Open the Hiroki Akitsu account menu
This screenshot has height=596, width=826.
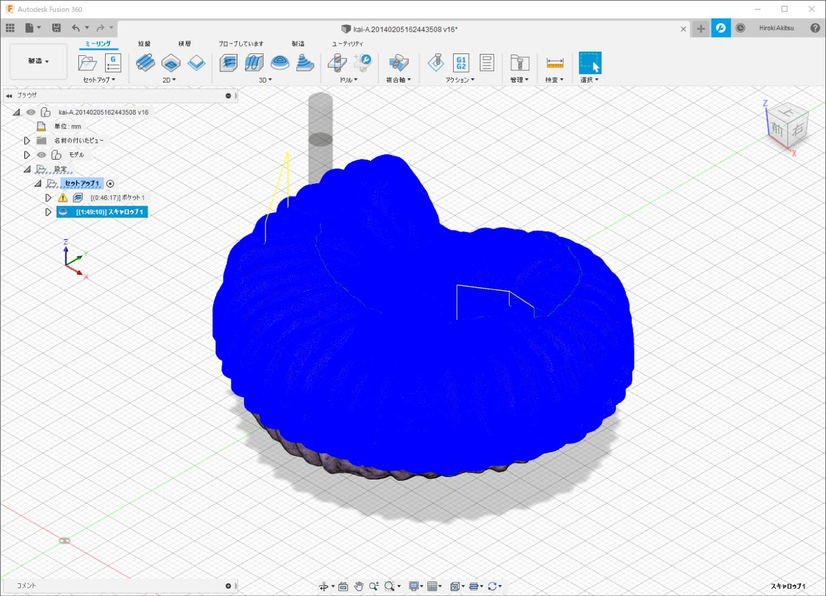coord(776,28)
